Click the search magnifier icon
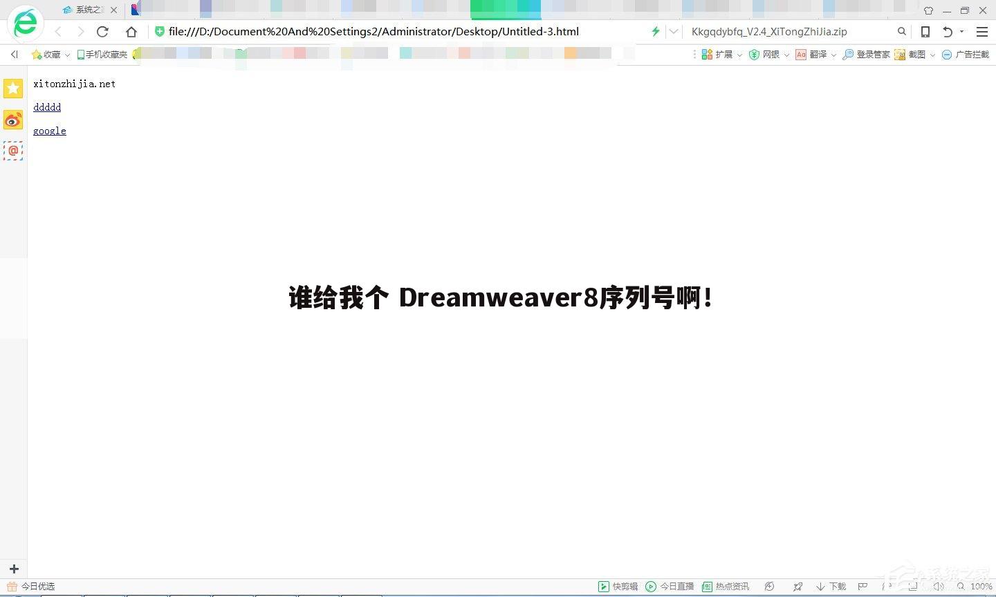This screenshot has height=597, width=996. click(x=901, y=32)
